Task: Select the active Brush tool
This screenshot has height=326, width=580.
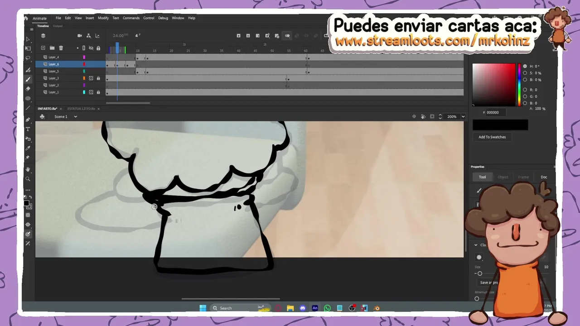Action: (28, 79)
